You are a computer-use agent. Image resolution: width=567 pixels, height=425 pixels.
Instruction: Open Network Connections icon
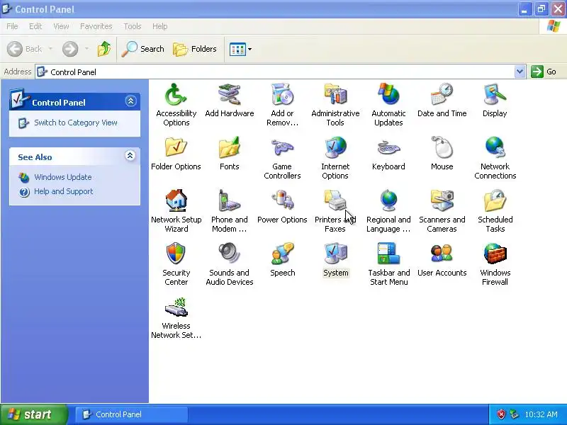coord(495,158)
